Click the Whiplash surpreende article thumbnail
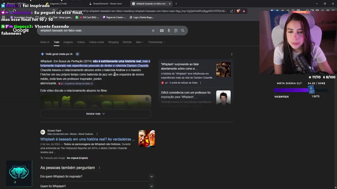Viewport: 337px width, 189px height. 223,70
